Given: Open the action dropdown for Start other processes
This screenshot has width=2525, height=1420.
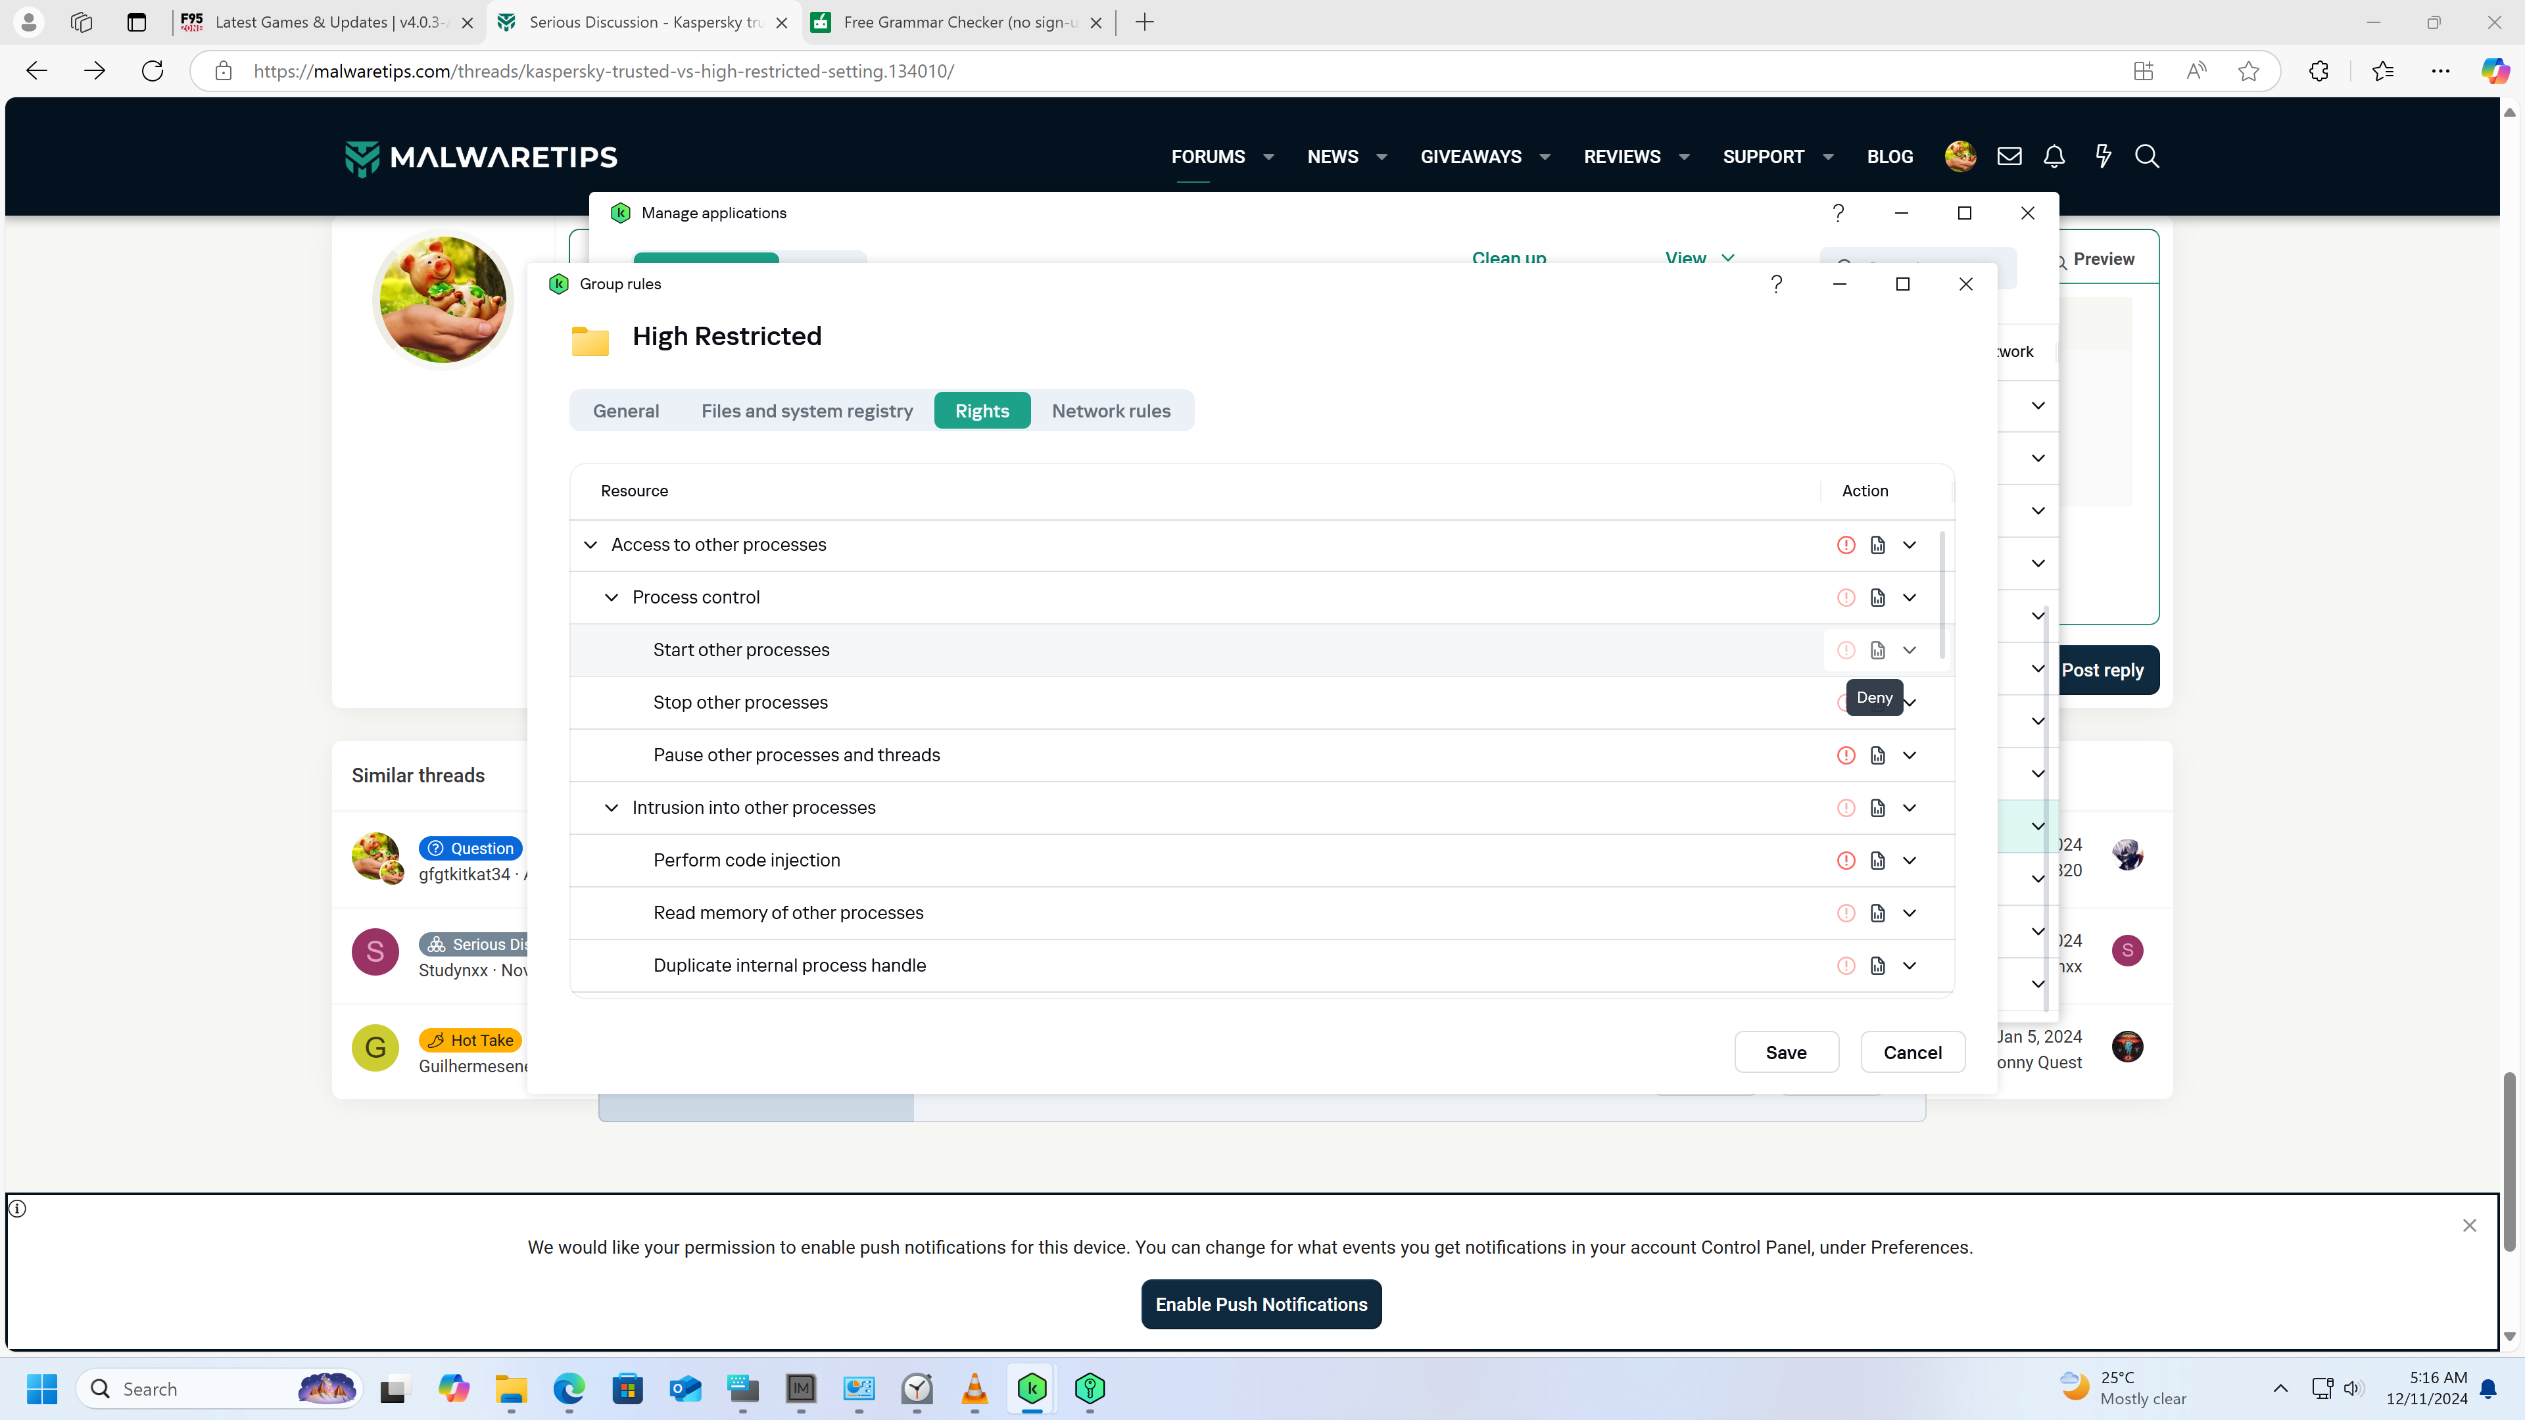Looking at the screenshot, I should (x=1910, y=651).
